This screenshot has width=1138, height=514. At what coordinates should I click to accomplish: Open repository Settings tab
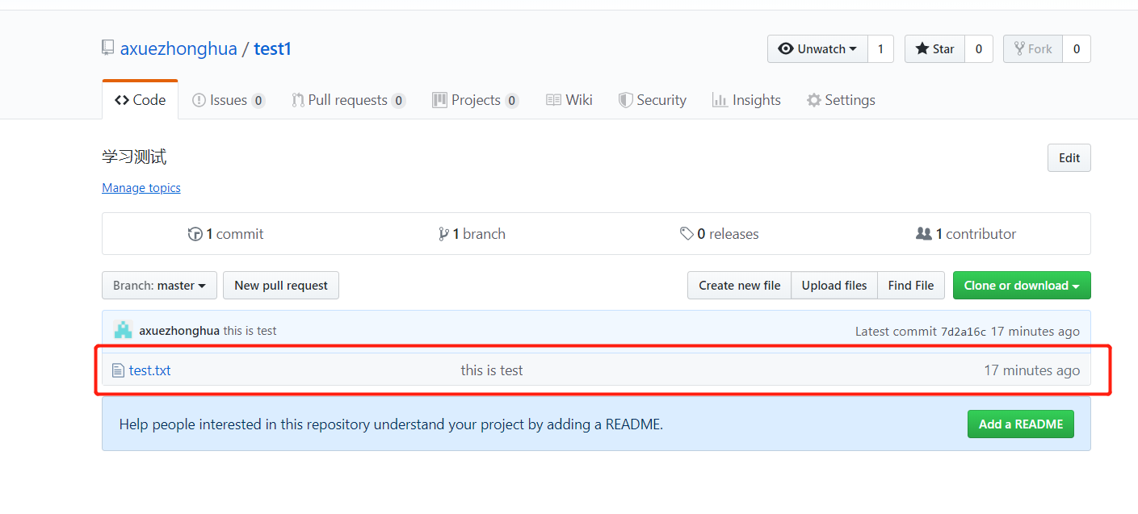pos(841,100)
